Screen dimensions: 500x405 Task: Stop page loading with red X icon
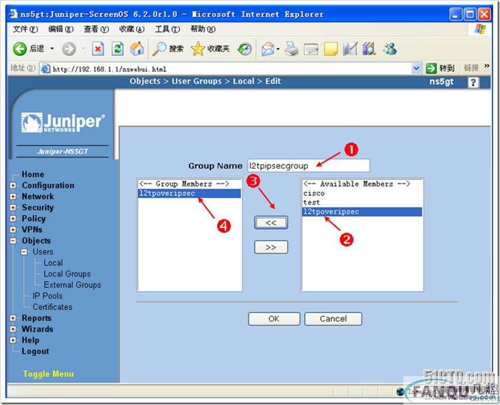point(98,49)
